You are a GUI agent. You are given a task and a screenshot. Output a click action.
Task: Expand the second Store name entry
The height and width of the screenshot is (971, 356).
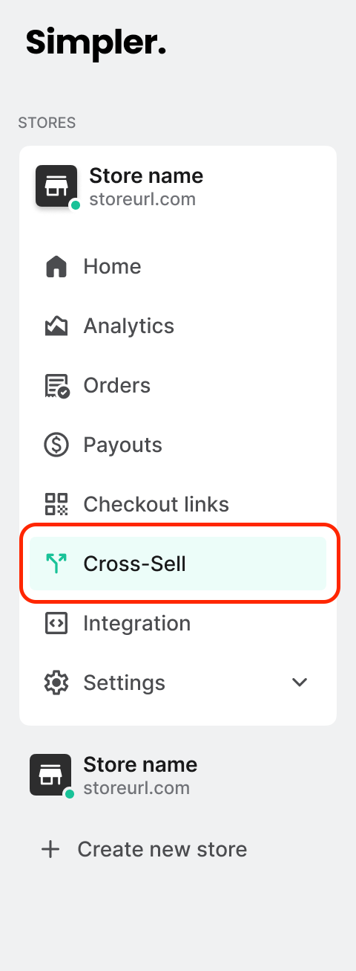(x=178, y=775)
